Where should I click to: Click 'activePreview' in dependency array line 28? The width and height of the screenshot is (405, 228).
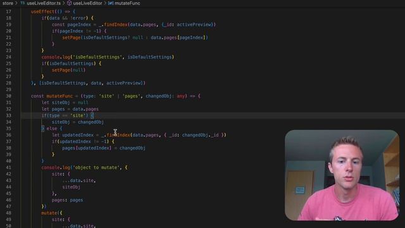[124, 83]
